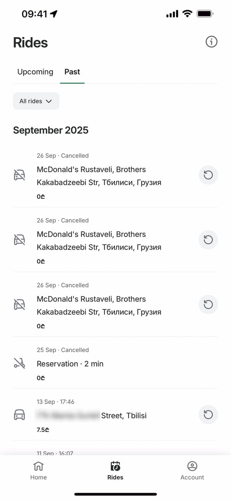Tap the cancelled scooter reservation icon

pos(19,364)
